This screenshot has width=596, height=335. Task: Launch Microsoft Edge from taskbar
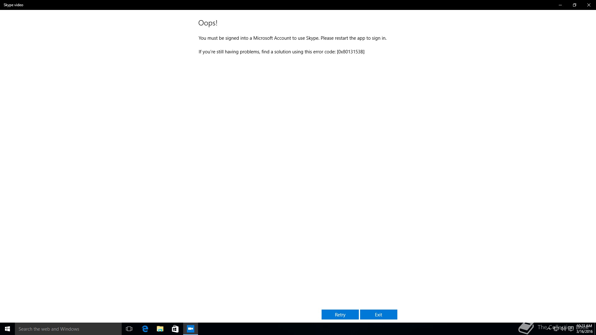tap(145, 329)
